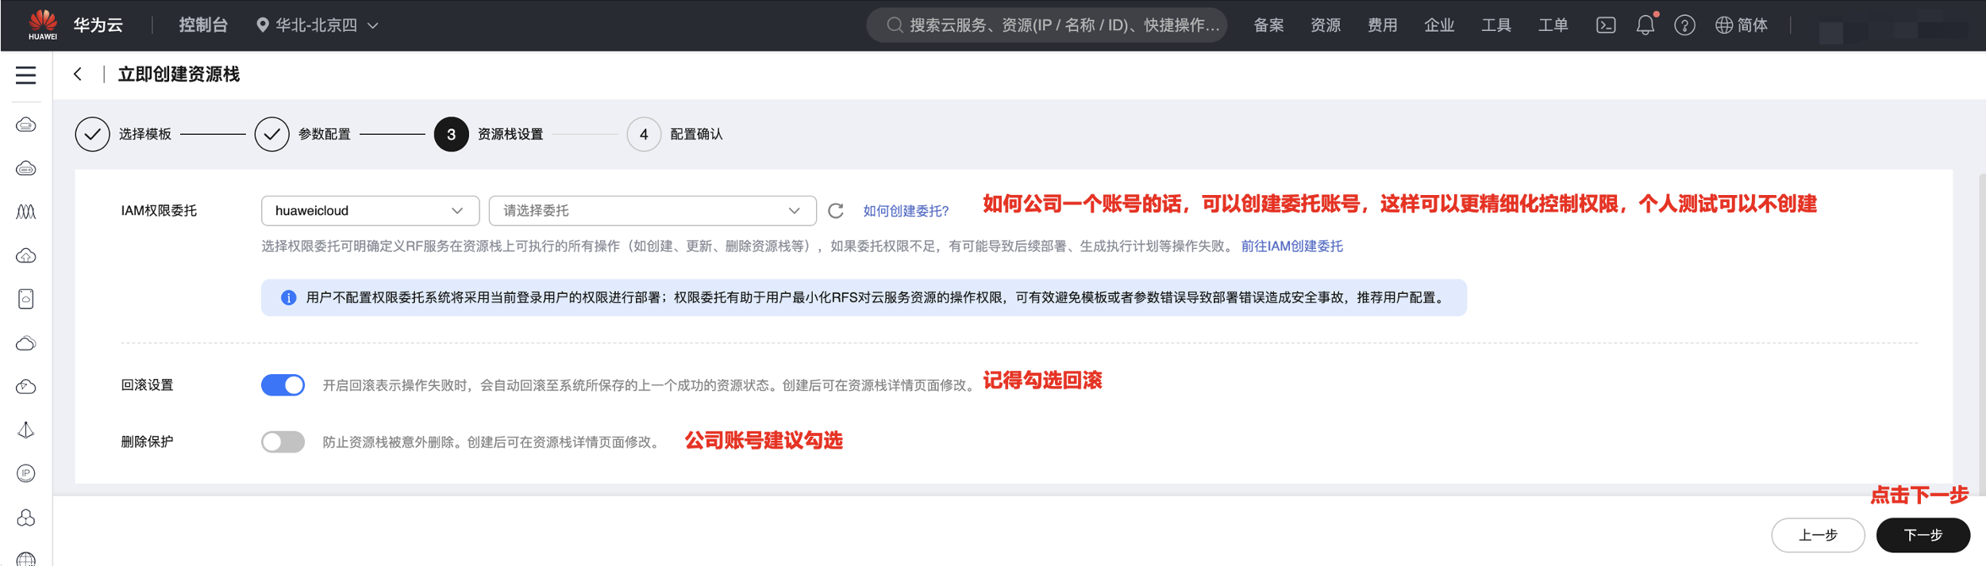Viewport: 1986px width, 566px height.
Task: Click the 下一步 next button
Action: tap(1922, 535)
